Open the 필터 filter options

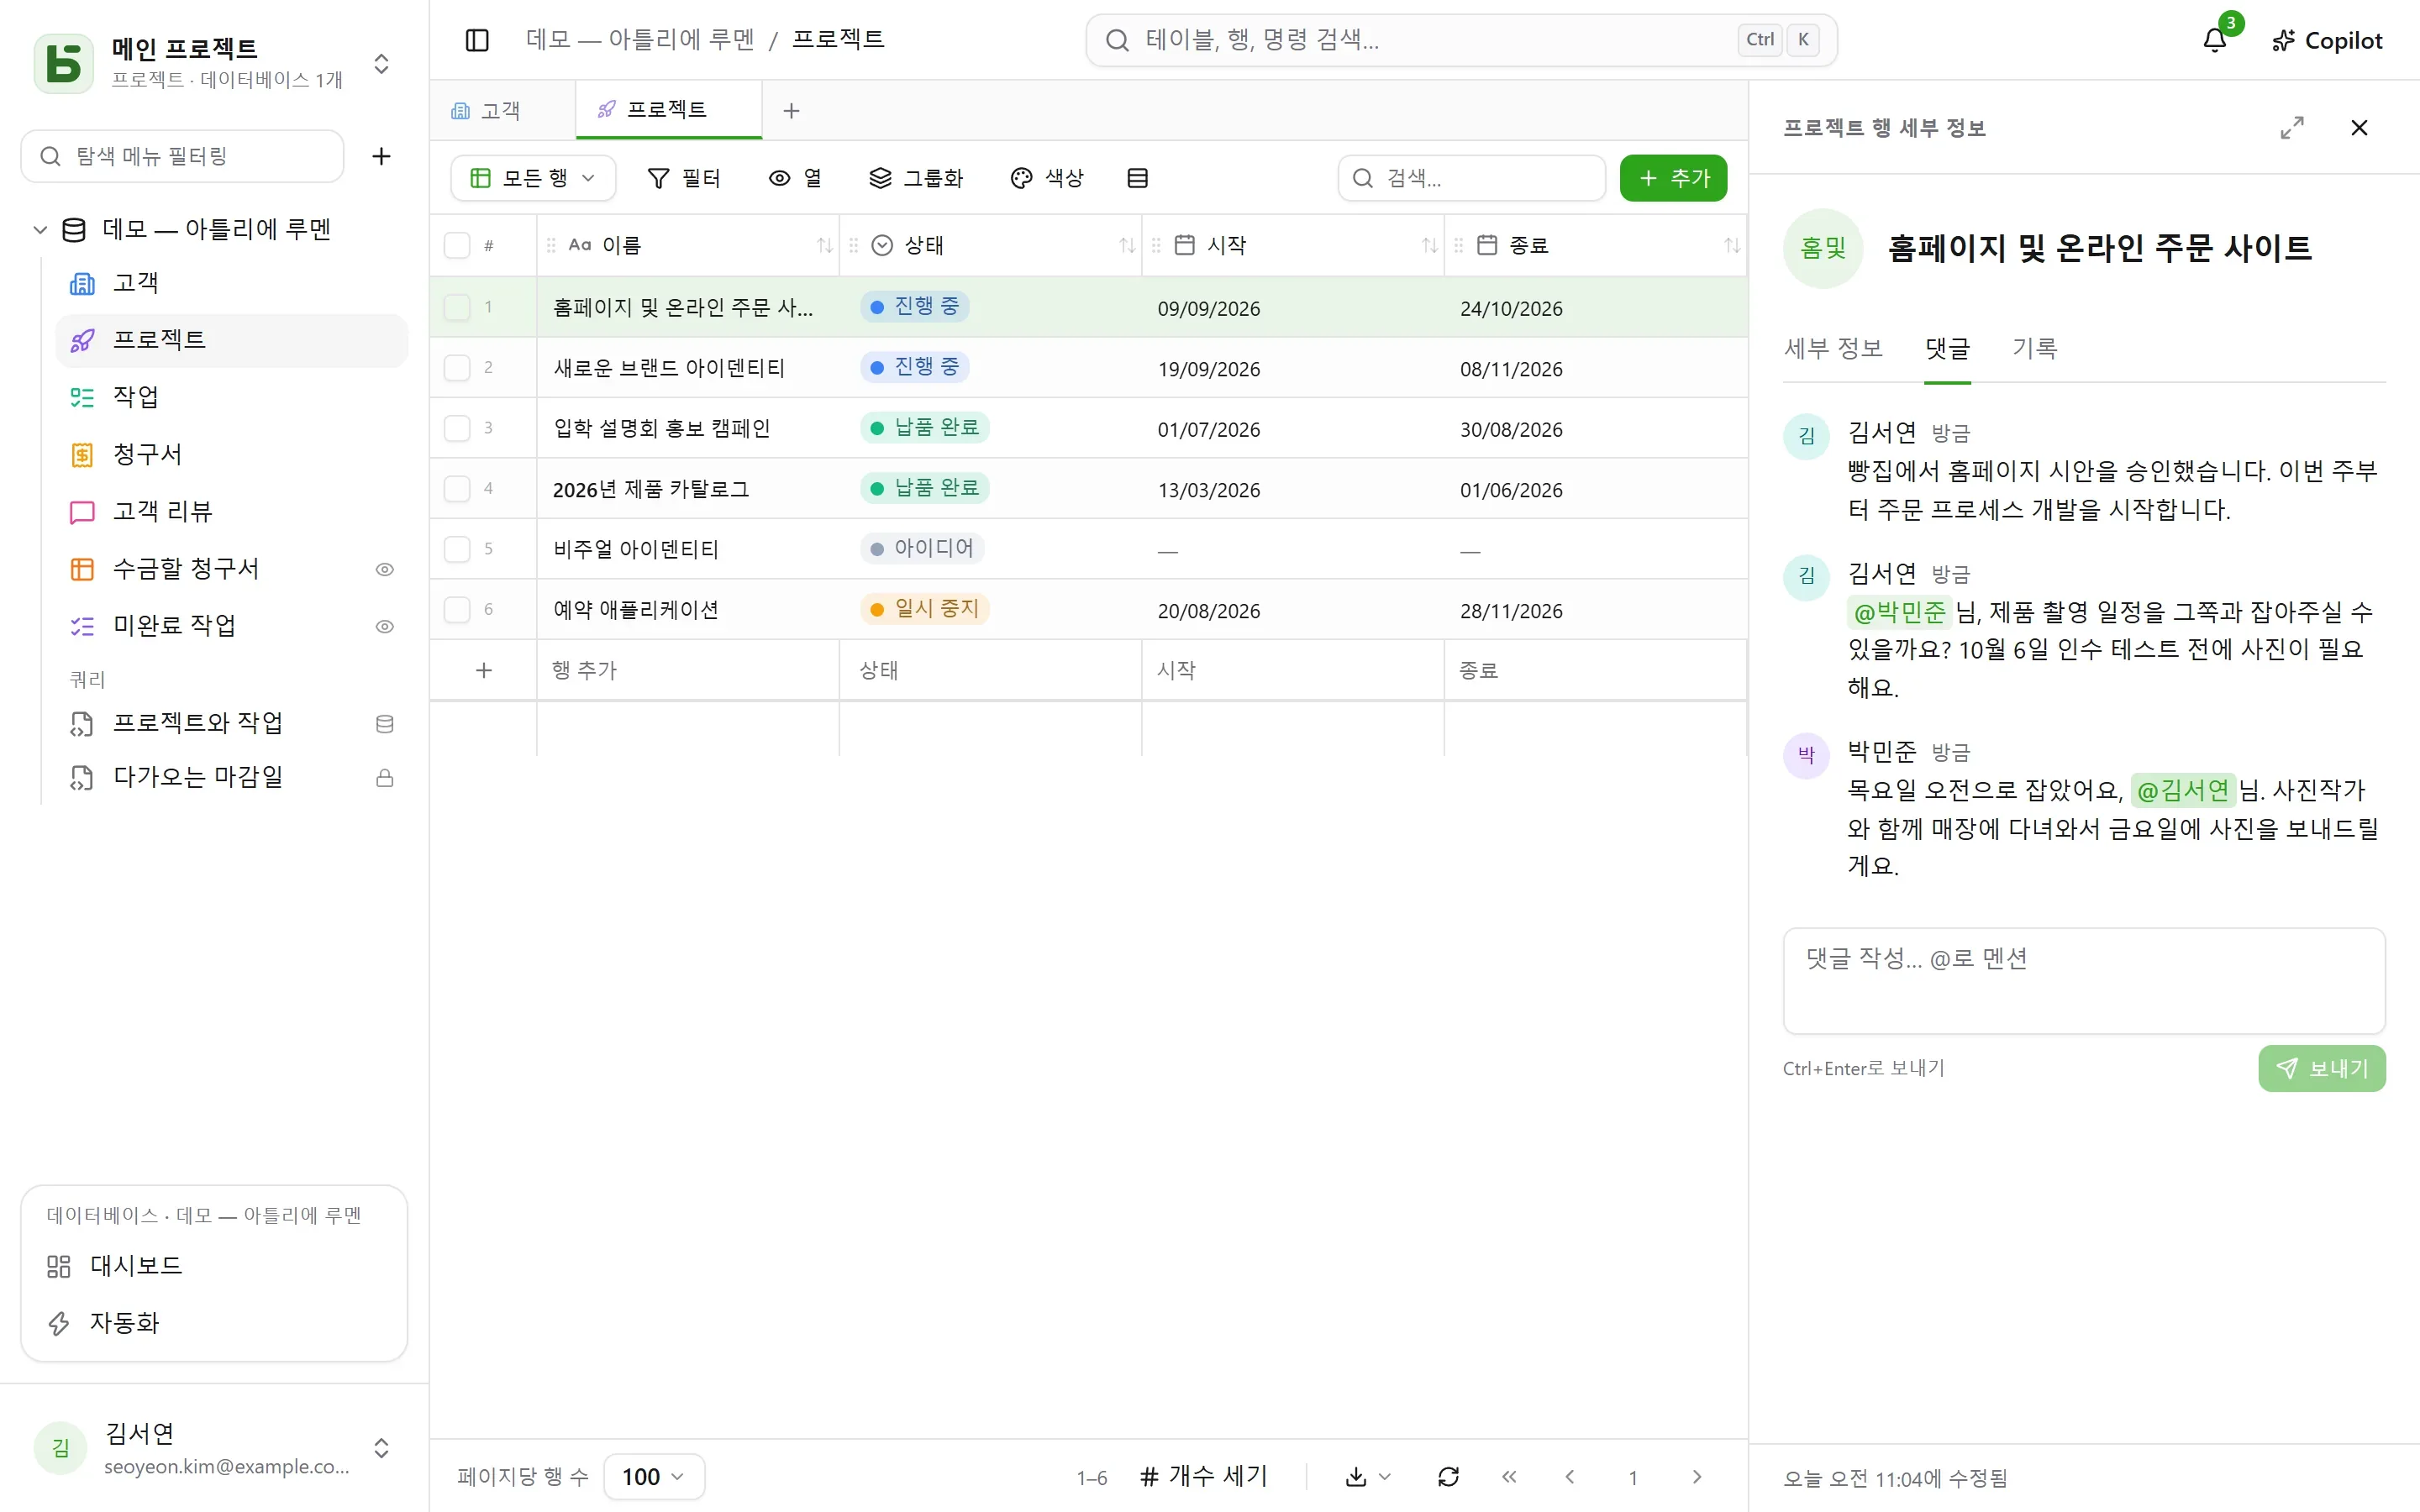click(684, 178)
